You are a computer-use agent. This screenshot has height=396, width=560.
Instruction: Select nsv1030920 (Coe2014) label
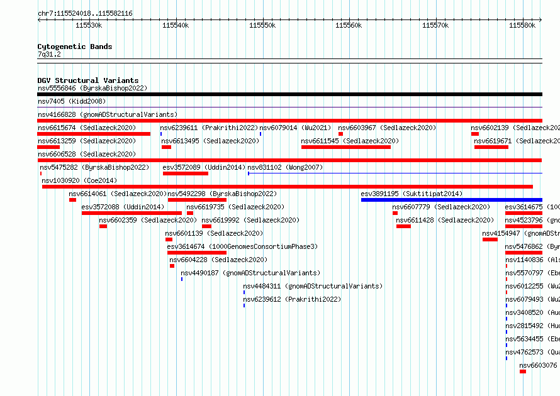tap(79, 180)
